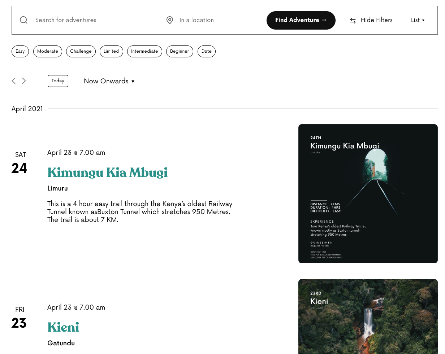Select the Intermediate filter tag
Viewport: 445px width, 354px height.
coord(144,51)
